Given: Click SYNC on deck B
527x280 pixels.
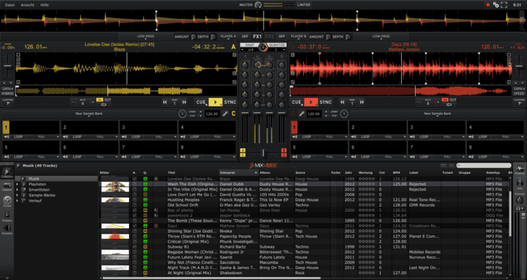Looking at the screenshot, I should (325, 102).
